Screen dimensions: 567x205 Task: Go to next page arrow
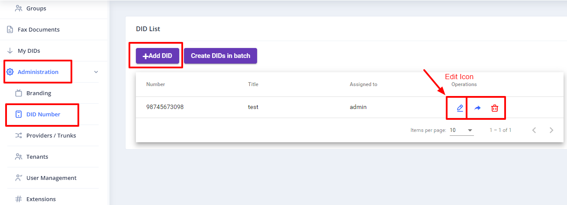pos(551,130)
